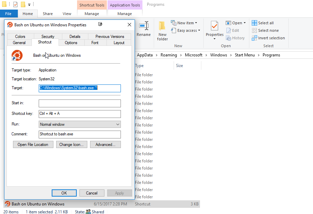The height and width of the screenshot is (214, 313).
Task: Click the small icon beside the dialog title
Action: pyautogui.click(x=100, y=24)
